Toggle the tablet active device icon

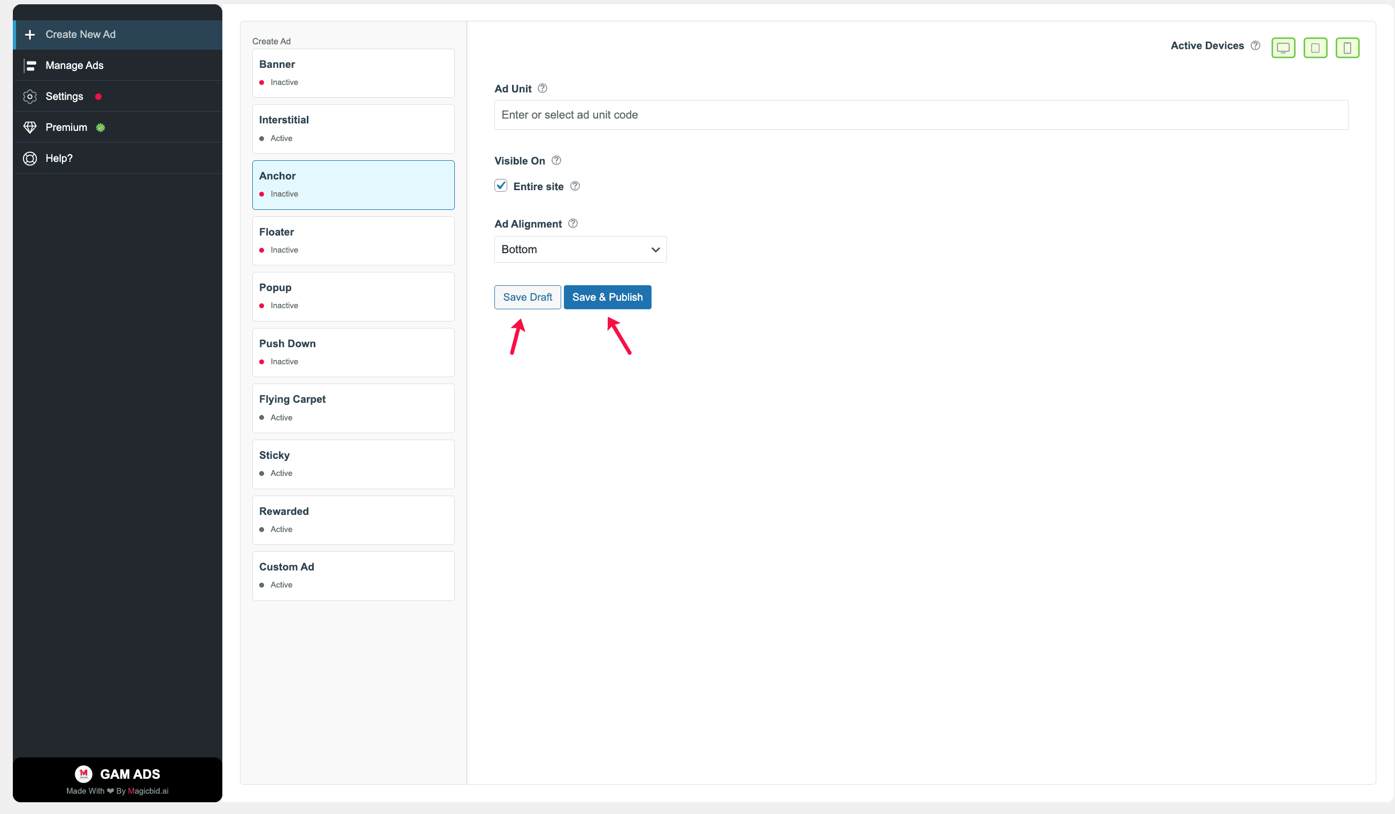pos(1315,48)
